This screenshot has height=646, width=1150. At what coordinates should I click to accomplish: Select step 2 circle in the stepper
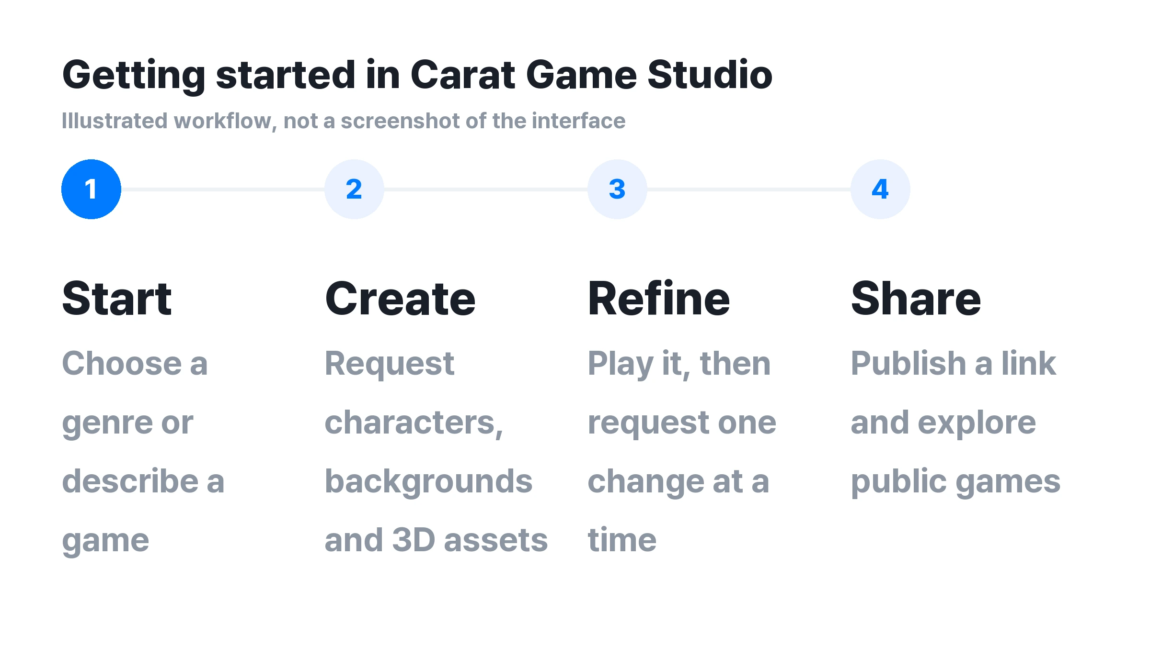pyautogui.click(x=354, y=189)
